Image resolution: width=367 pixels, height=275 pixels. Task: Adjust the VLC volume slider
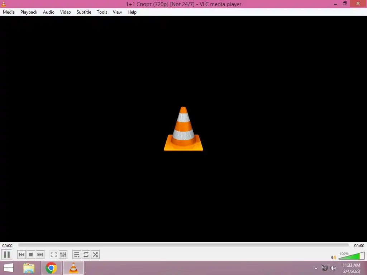(352, 256)
